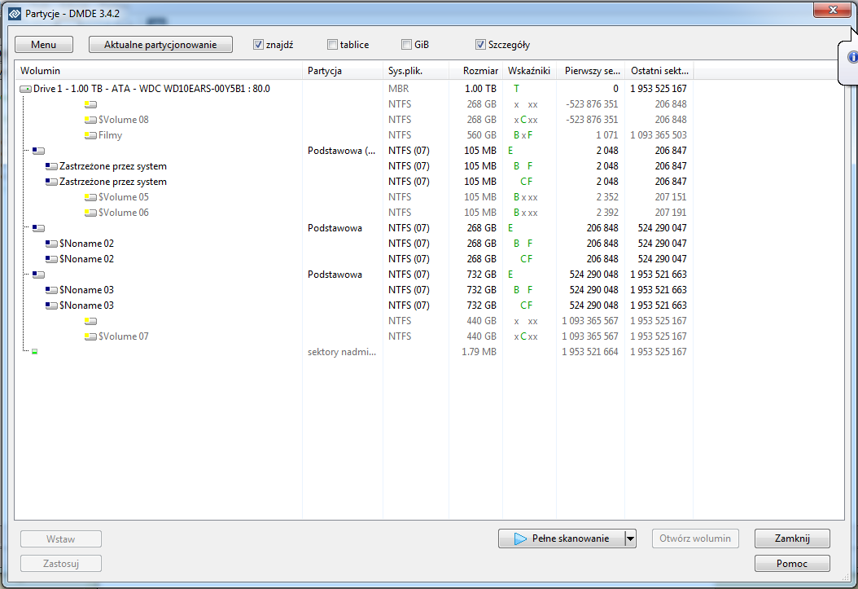Select the Filmy volume name

[x=110, y=135]
